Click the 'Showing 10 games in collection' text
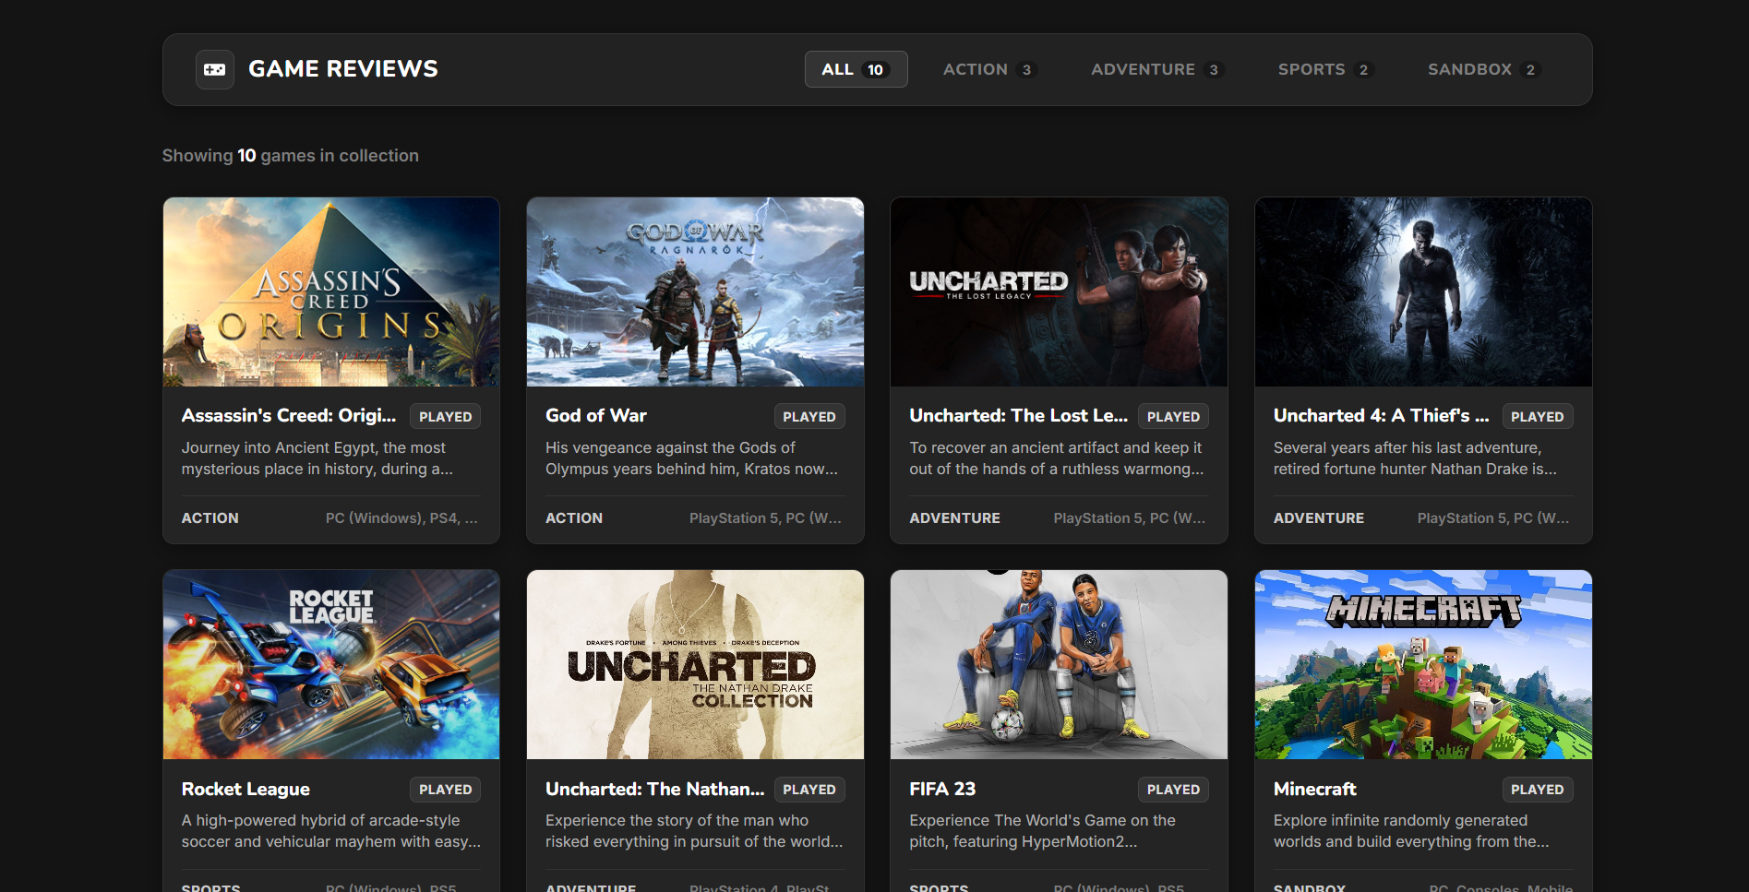 click(x=291, y=156)
